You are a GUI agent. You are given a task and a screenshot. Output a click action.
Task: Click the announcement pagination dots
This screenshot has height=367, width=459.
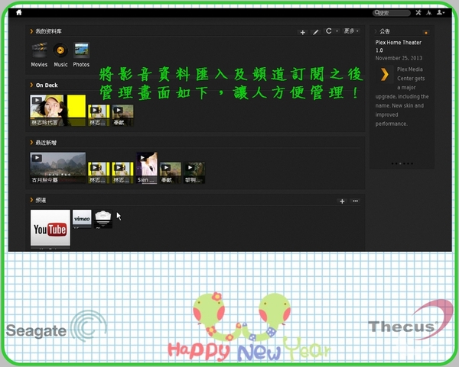click(402, 163)
